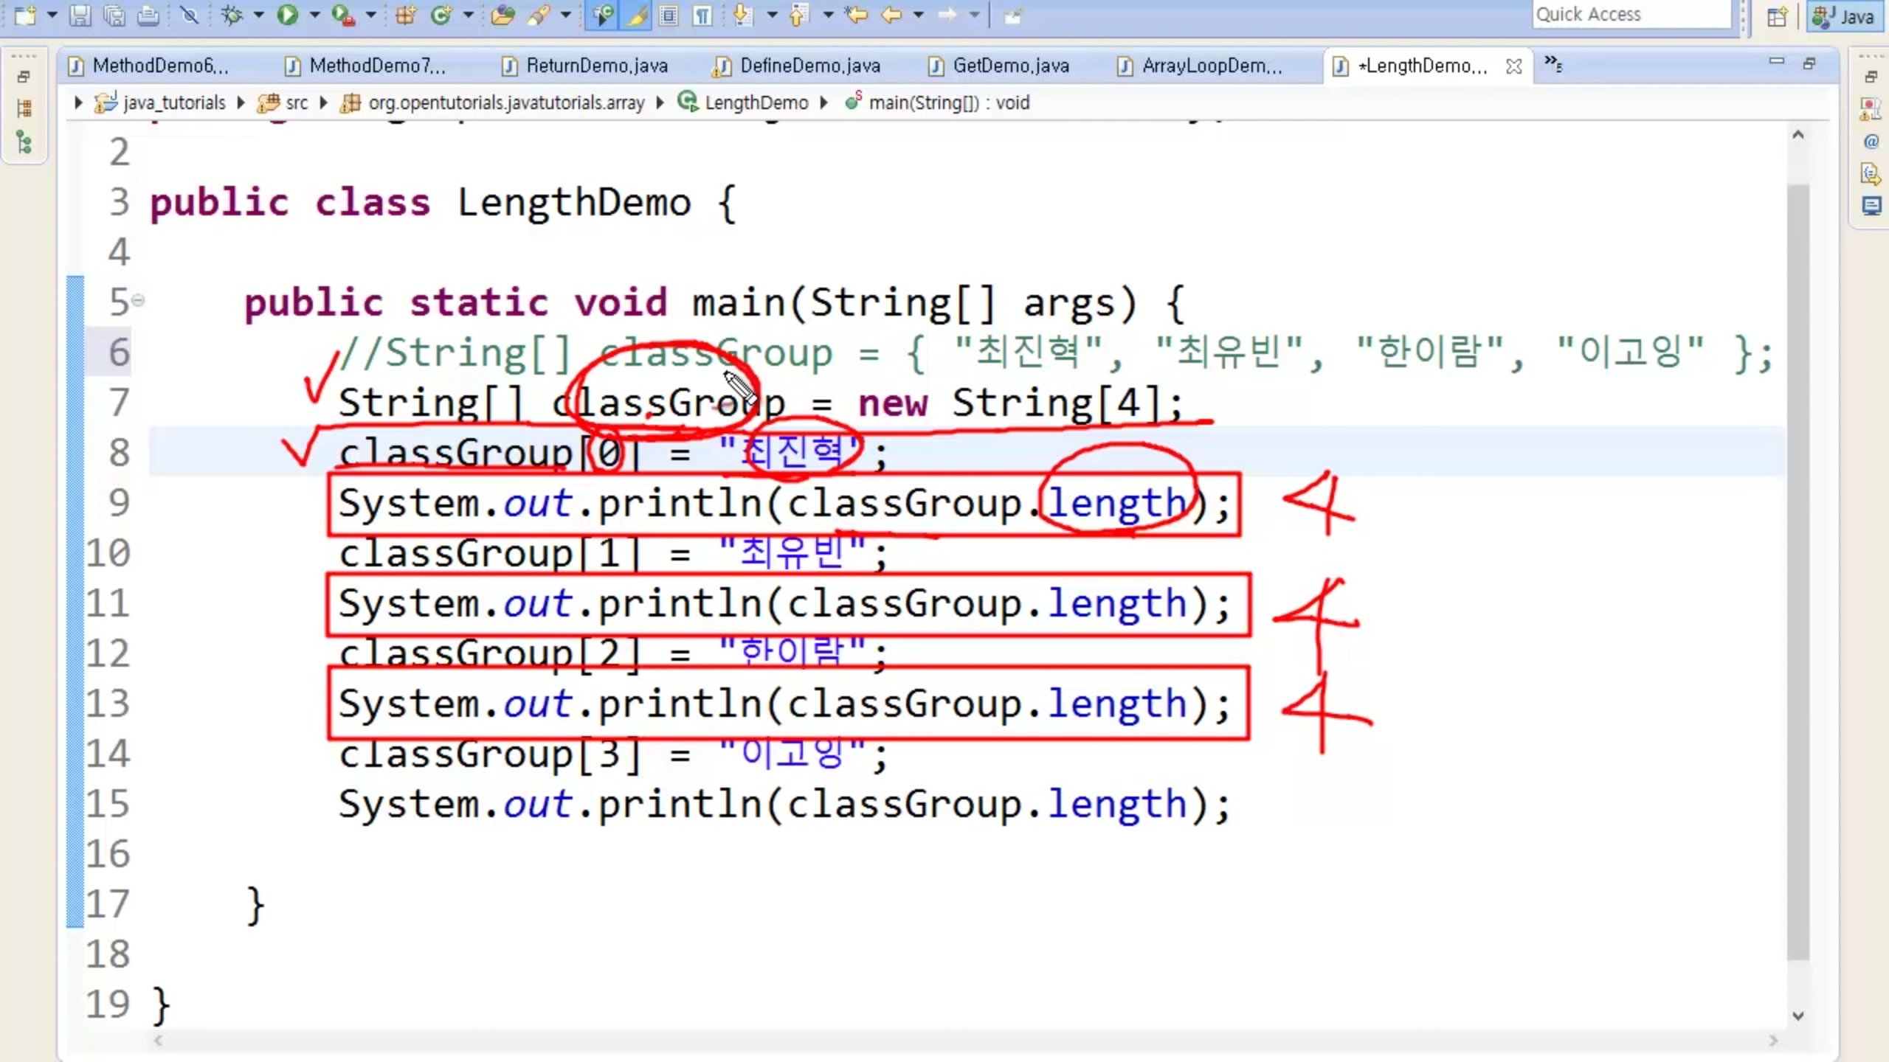The image size is (1889, 1062).
Task: Toggle Block Selection mode
Action: [x=669, y=15]
